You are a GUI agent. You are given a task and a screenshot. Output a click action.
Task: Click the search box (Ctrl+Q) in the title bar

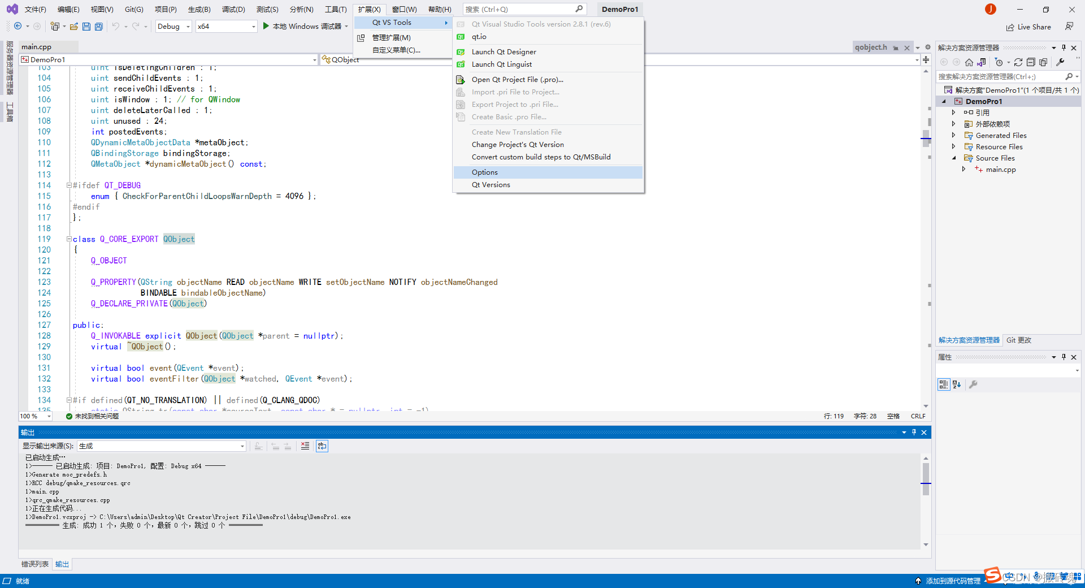[x=524, y=9]
